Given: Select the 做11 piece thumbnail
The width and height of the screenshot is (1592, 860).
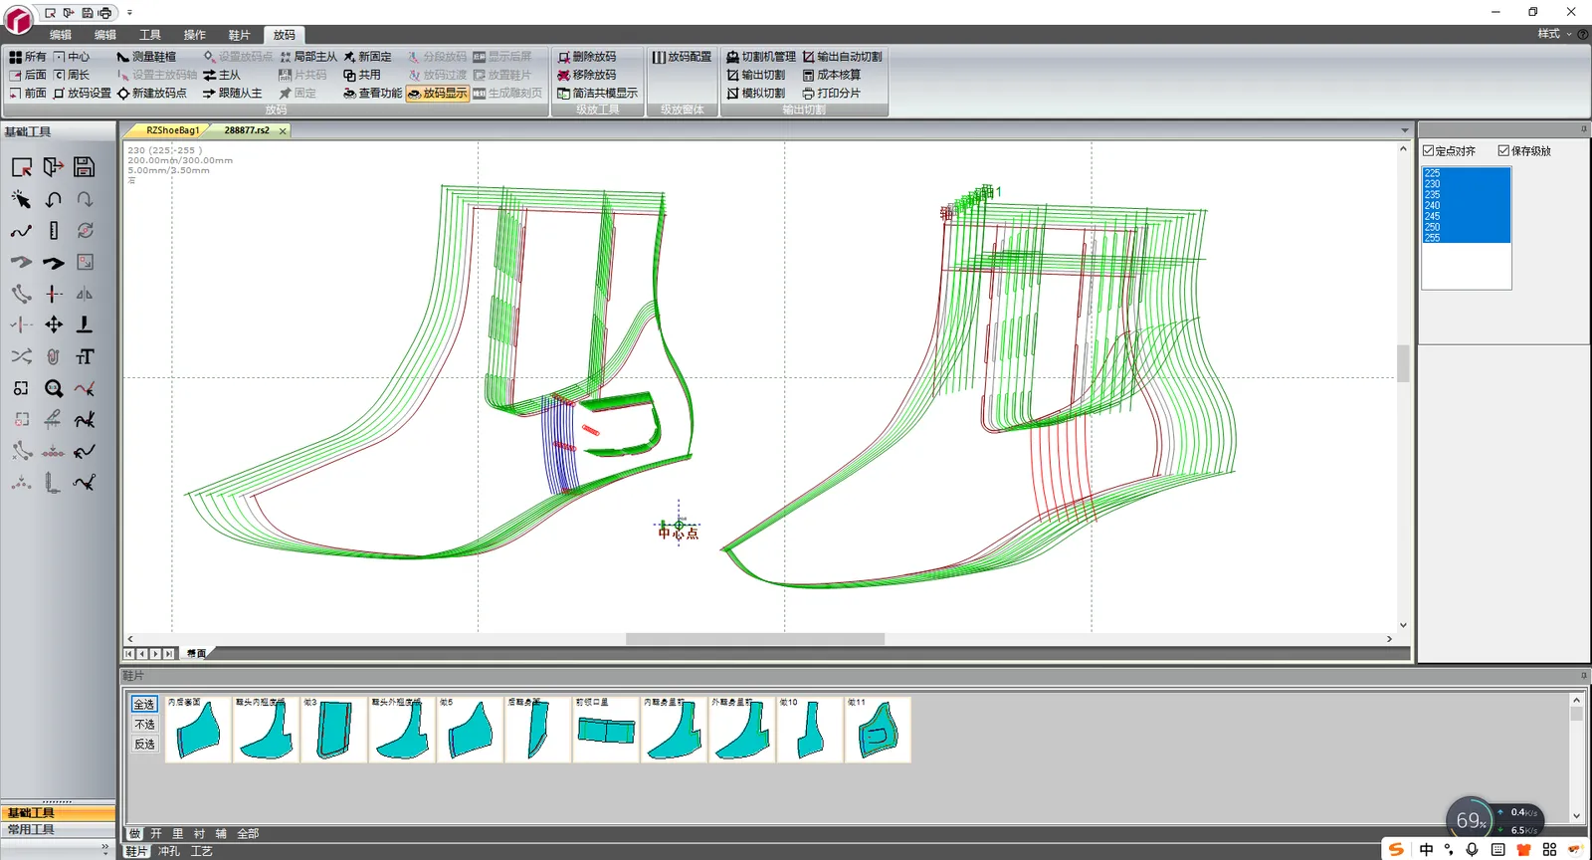Looking at the screenshot, I should click(878, 730).
